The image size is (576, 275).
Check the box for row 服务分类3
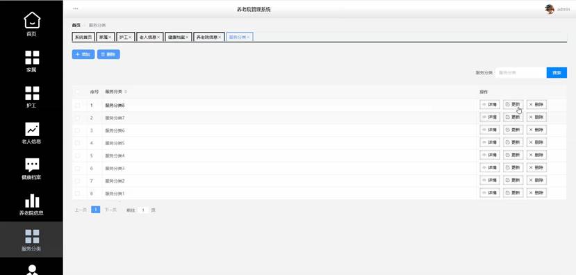point(77,168)
